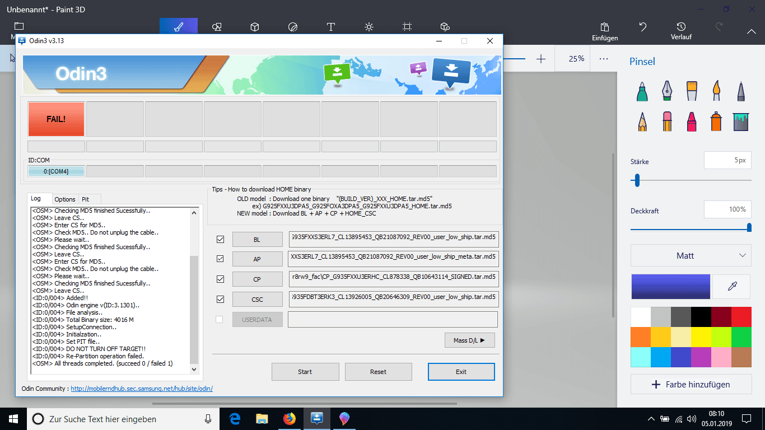Screen dimensions: 765x430
Task: Choose the red crayon brush
Action: 692,121
